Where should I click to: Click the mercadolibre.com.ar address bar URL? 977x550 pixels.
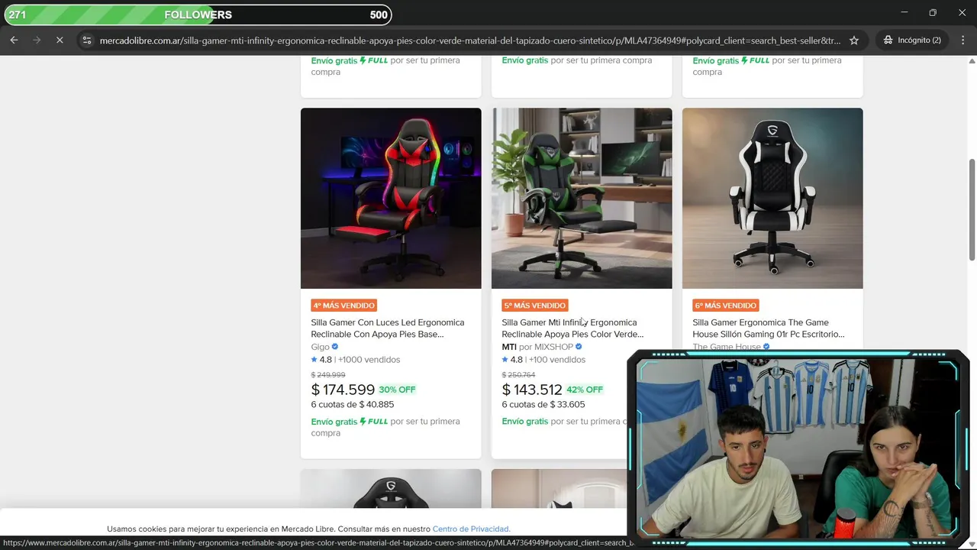(x=469, y=40)
